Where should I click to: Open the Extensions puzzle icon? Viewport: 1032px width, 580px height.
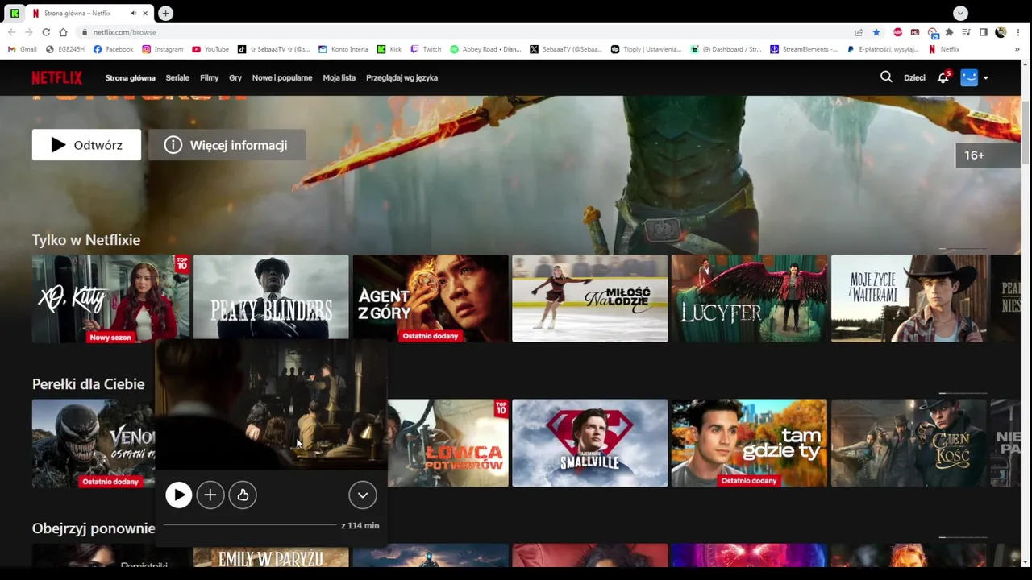(x=949, y=32)
